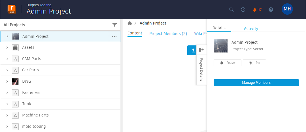306x132 pixels.
Task: Click the blue upload button
Action: 192,50
